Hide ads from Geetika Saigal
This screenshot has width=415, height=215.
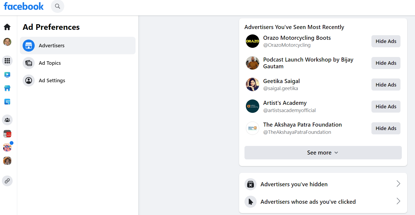pyautogui.click(x=386, y=85)
